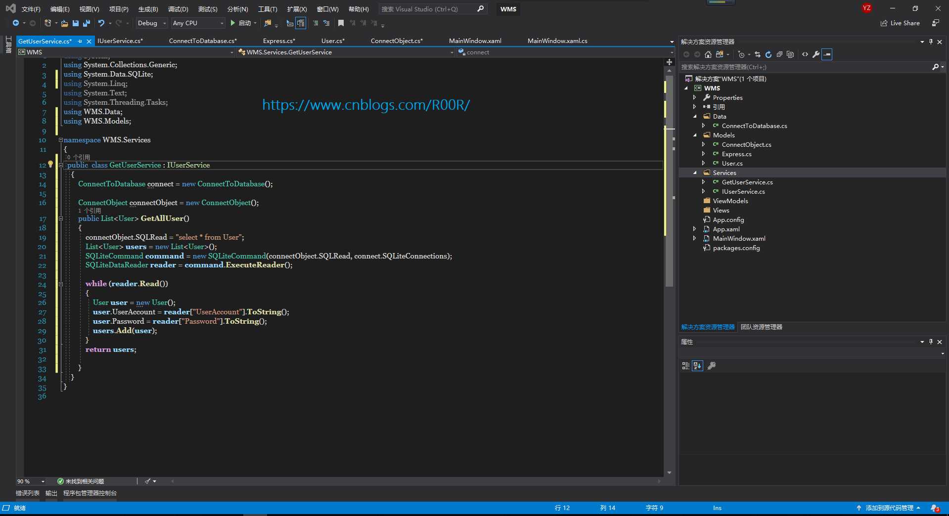Screen dimensions: 949x516
Task: Refresh the Solution Explorer
Action: 768,54
